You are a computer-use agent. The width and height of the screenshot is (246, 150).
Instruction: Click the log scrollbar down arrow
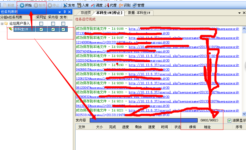pyautogui.click(x=244, y=114)
